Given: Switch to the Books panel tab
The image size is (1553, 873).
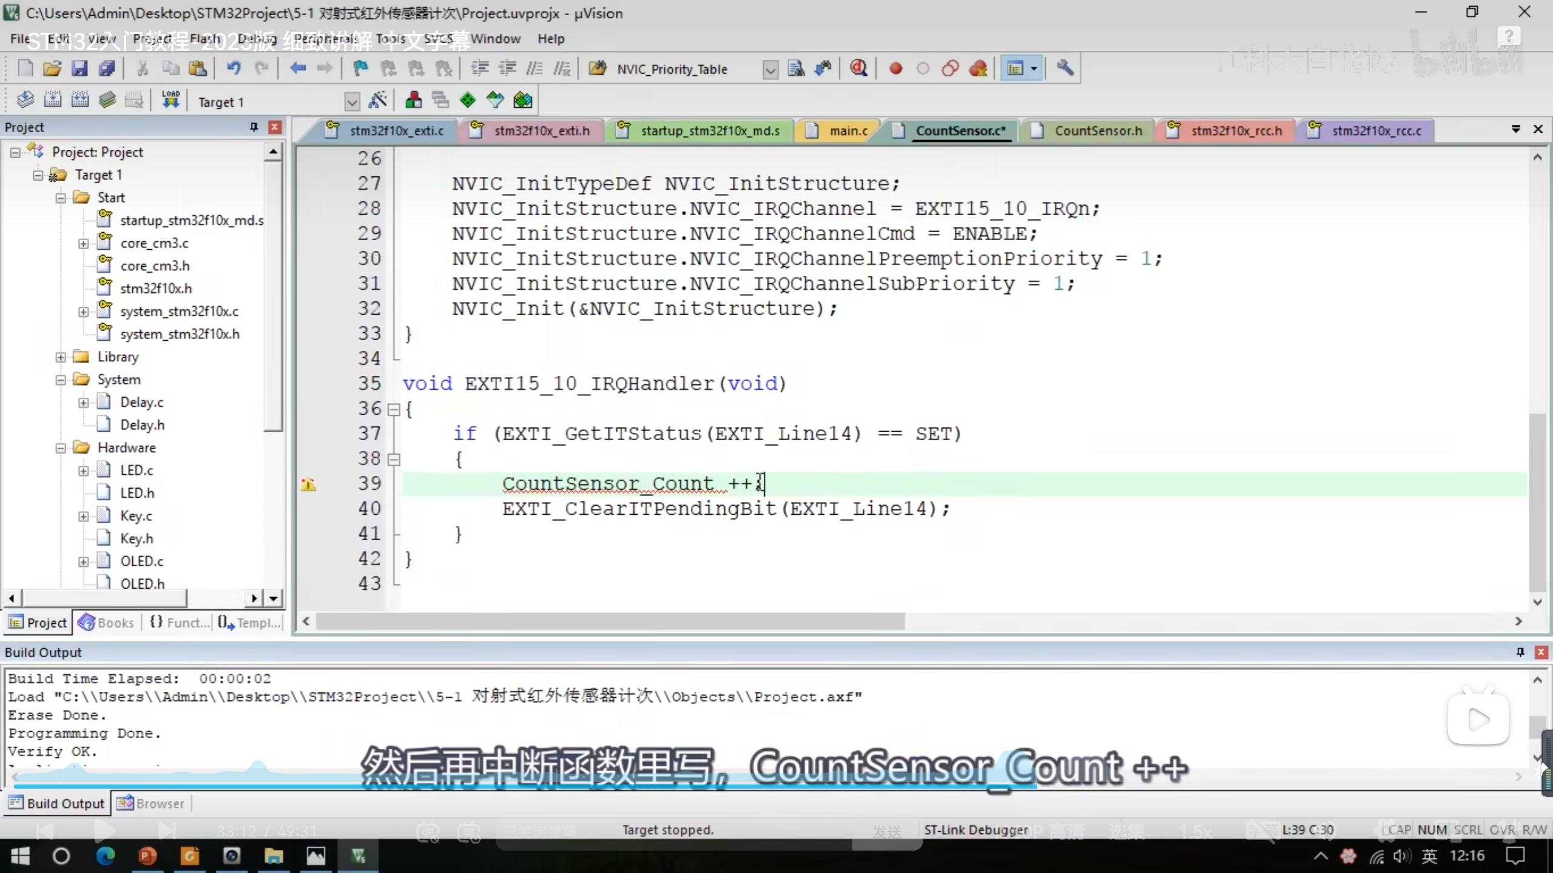Looking at the screenshot, I should [x=107, y=623].
